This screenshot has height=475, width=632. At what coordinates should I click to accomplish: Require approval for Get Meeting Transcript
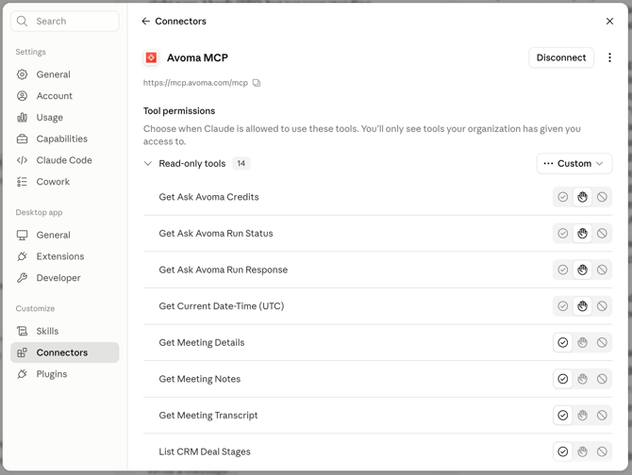[x=582, y=415]
